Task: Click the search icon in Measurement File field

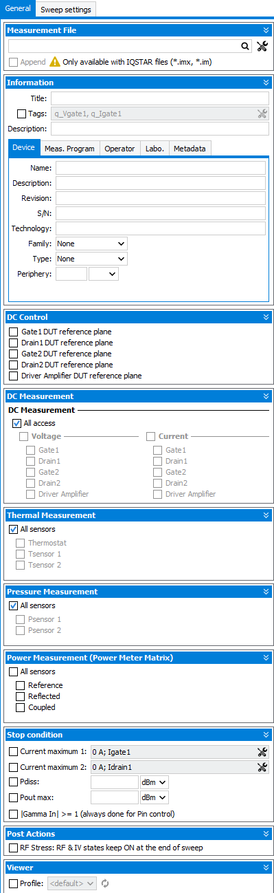Action: 245,46
